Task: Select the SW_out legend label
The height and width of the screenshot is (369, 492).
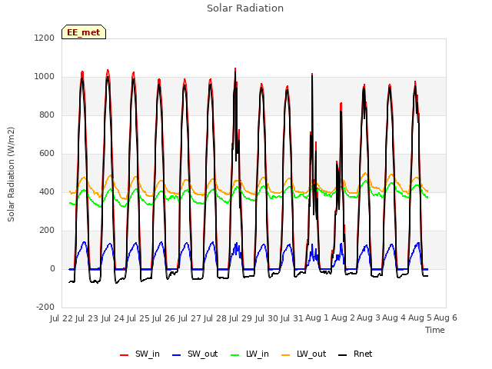Action: (x=203, y=354)
